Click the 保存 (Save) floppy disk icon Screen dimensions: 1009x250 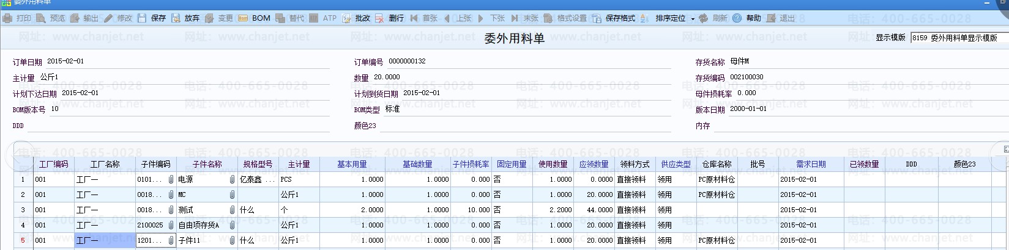pyautogui.click(x=143, y=18)
